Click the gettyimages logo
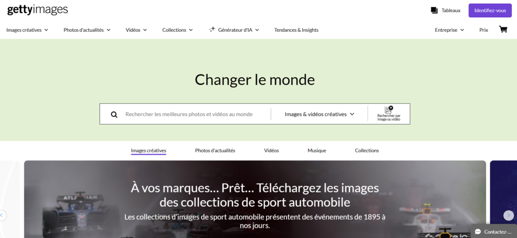Viewport: 517px width, 238px height. pos(37,10)
